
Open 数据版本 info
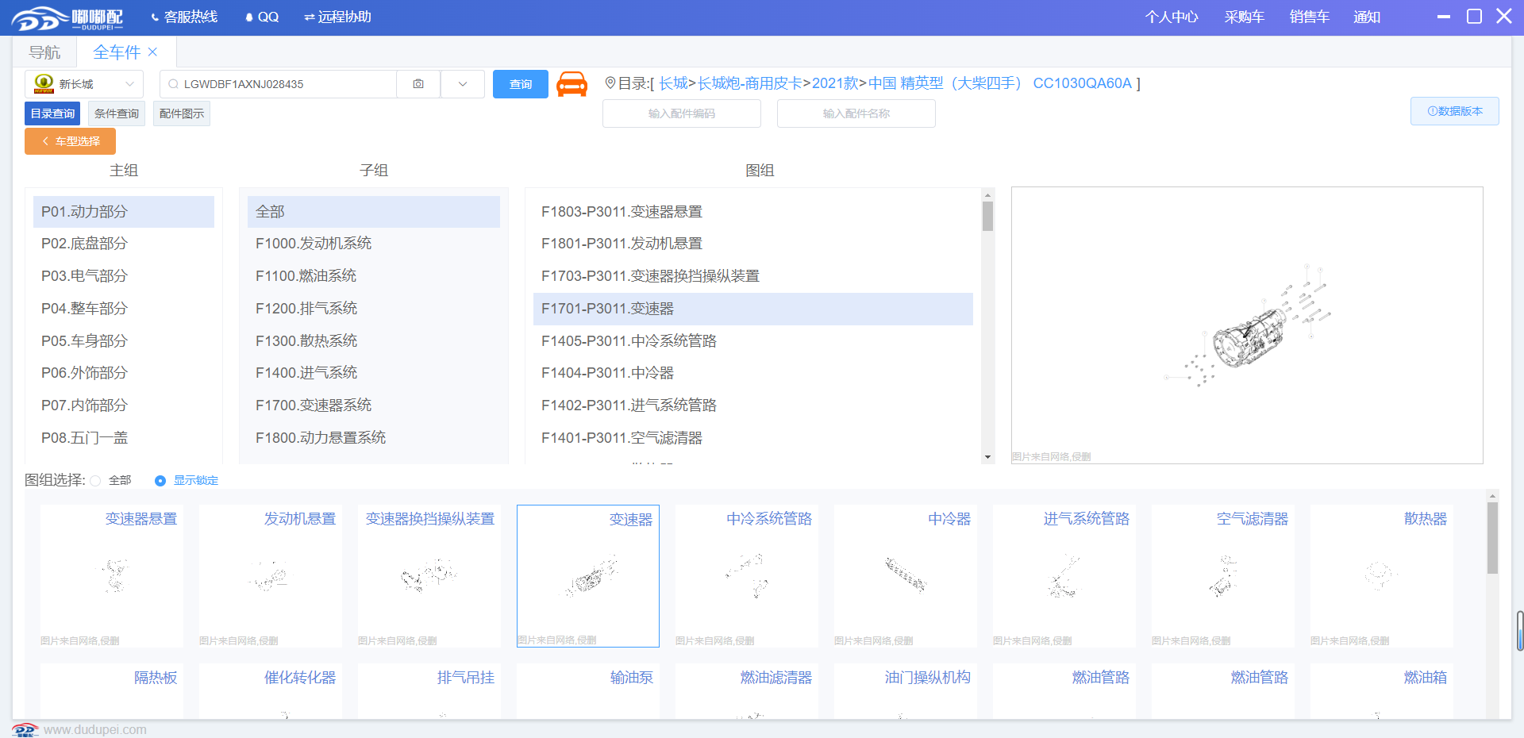point(1455,111)
